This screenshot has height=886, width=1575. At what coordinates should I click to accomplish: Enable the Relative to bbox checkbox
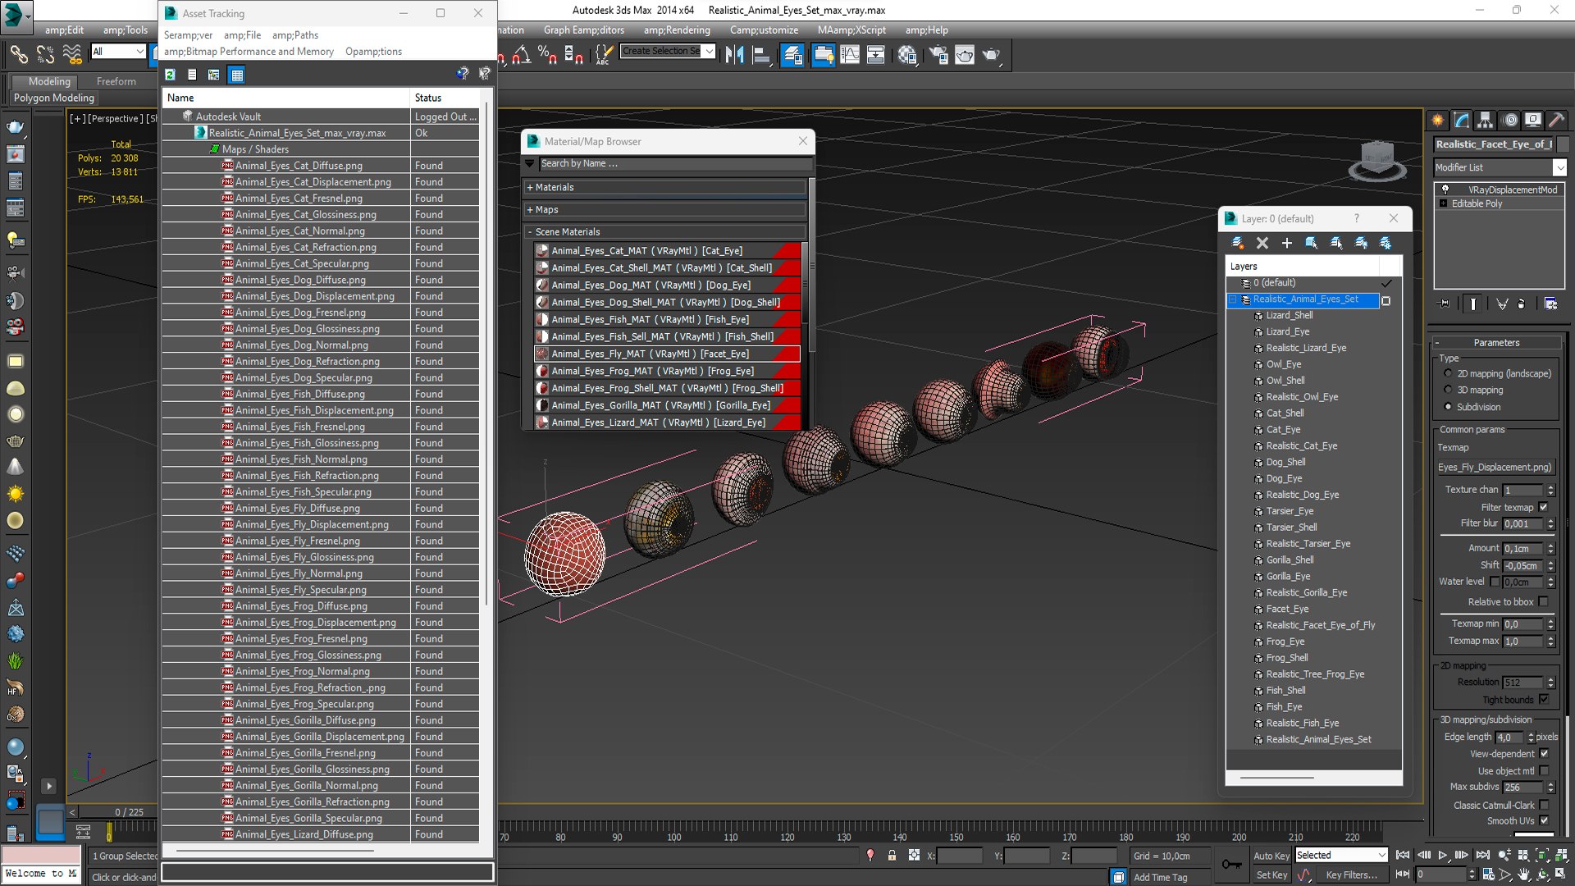coord(1543,601)
